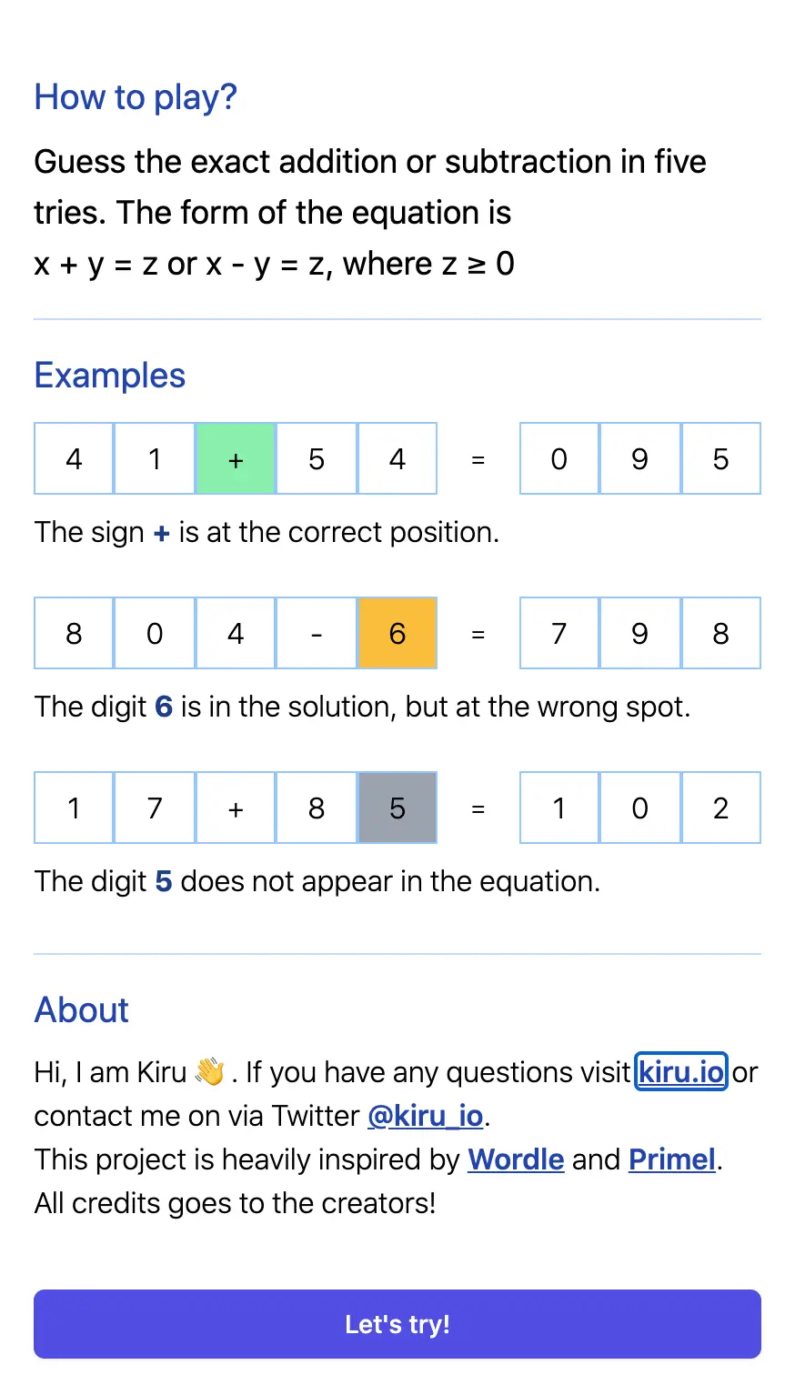795x1395 pixels.
Task: Visit the @kiru_io Twitter link
Action: 426,1115
